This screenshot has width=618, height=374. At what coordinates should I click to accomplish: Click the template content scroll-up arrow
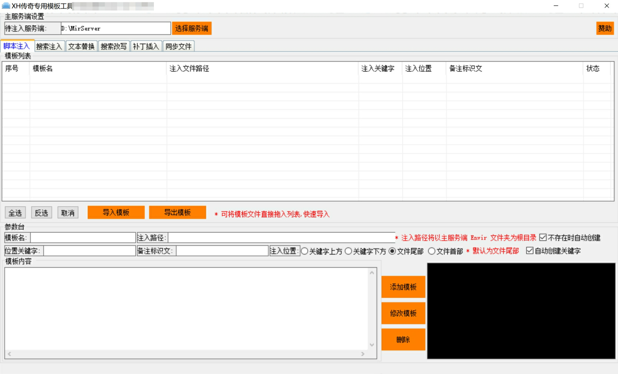click(372, 272)
